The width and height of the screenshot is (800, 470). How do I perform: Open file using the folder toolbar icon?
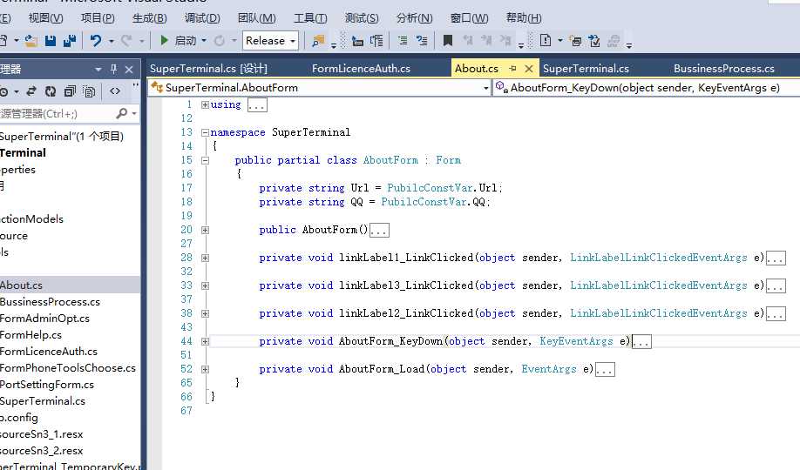point(31,41)
